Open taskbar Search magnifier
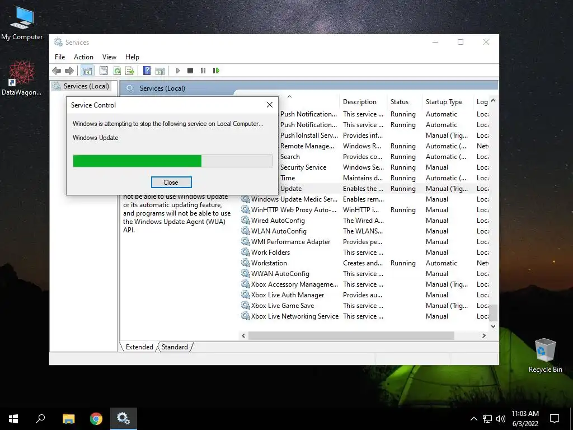Screen dimensions: 573x430 tap(40, 419)
